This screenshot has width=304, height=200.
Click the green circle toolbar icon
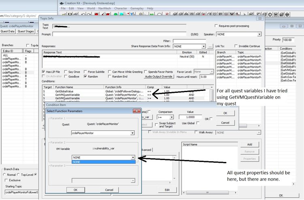click(x=116, y=14)
